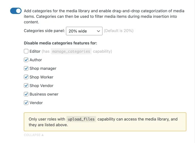Click the chevron arrow in width selector

[x=98, y=31]
